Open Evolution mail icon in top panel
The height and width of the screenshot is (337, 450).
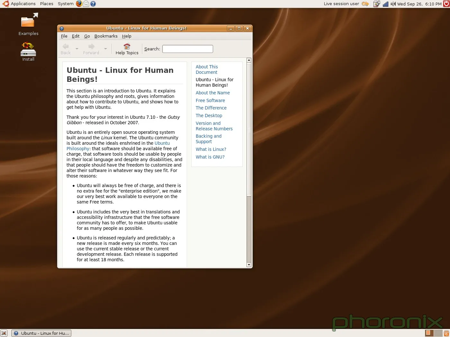tap(86, 4)
